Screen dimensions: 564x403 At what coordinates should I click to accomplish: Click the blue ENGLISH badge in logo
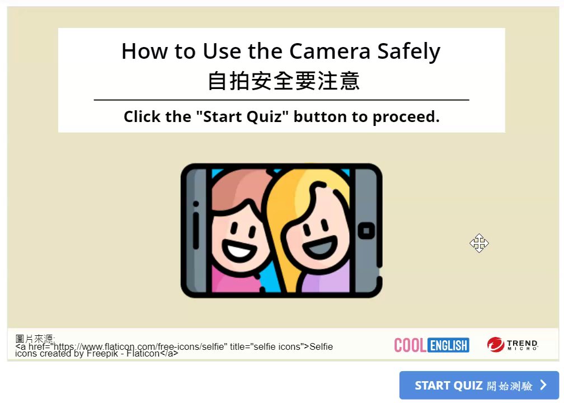pos(449,345)
